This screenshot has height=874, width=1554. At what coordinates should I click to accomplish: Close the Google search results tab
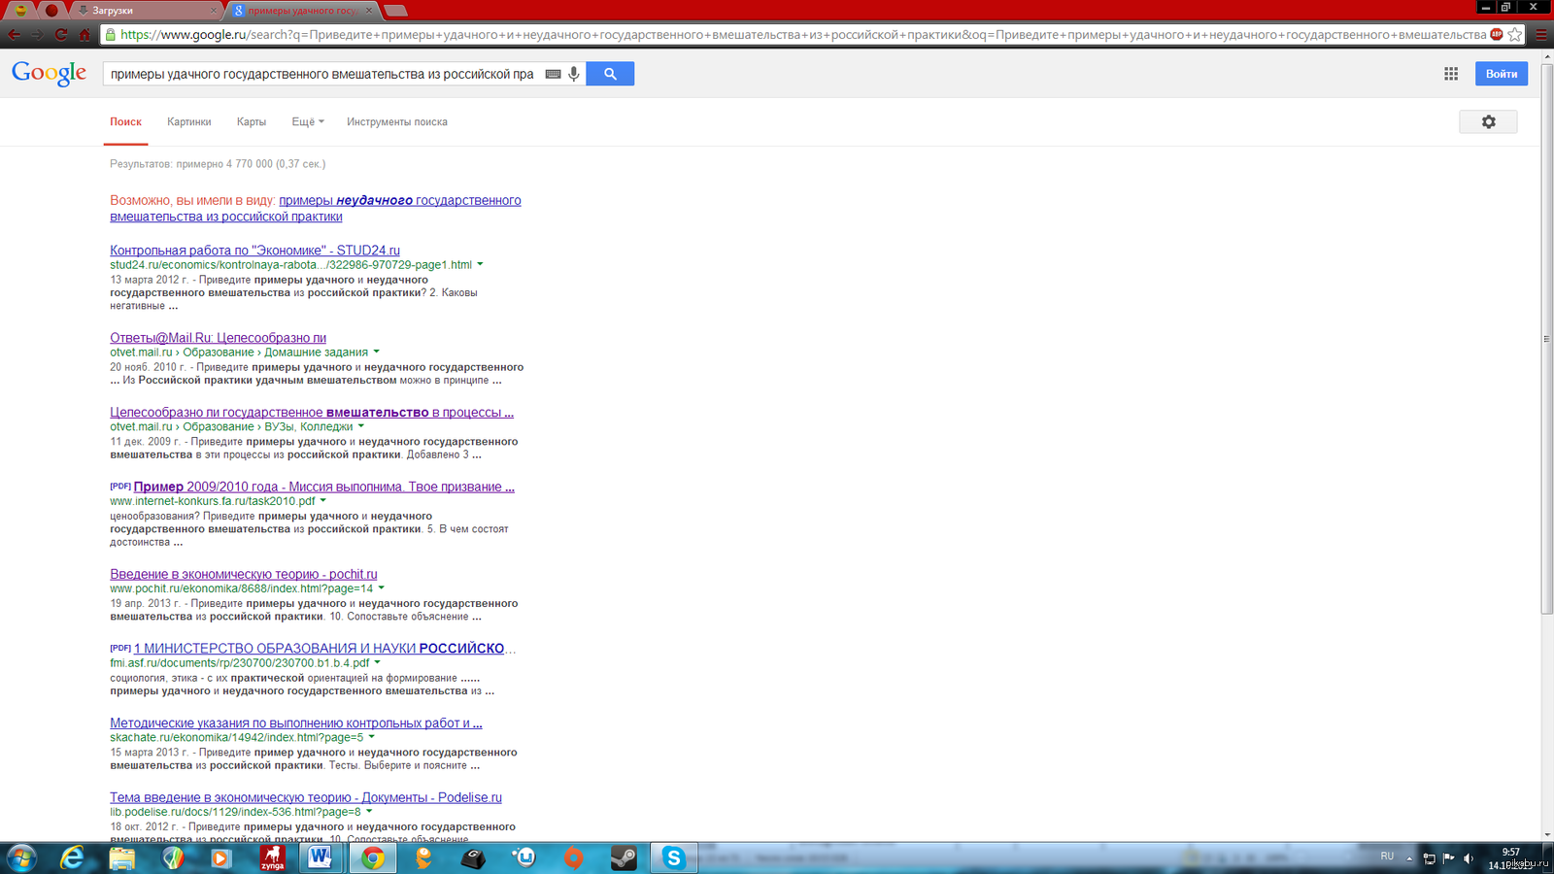[369, 11]
